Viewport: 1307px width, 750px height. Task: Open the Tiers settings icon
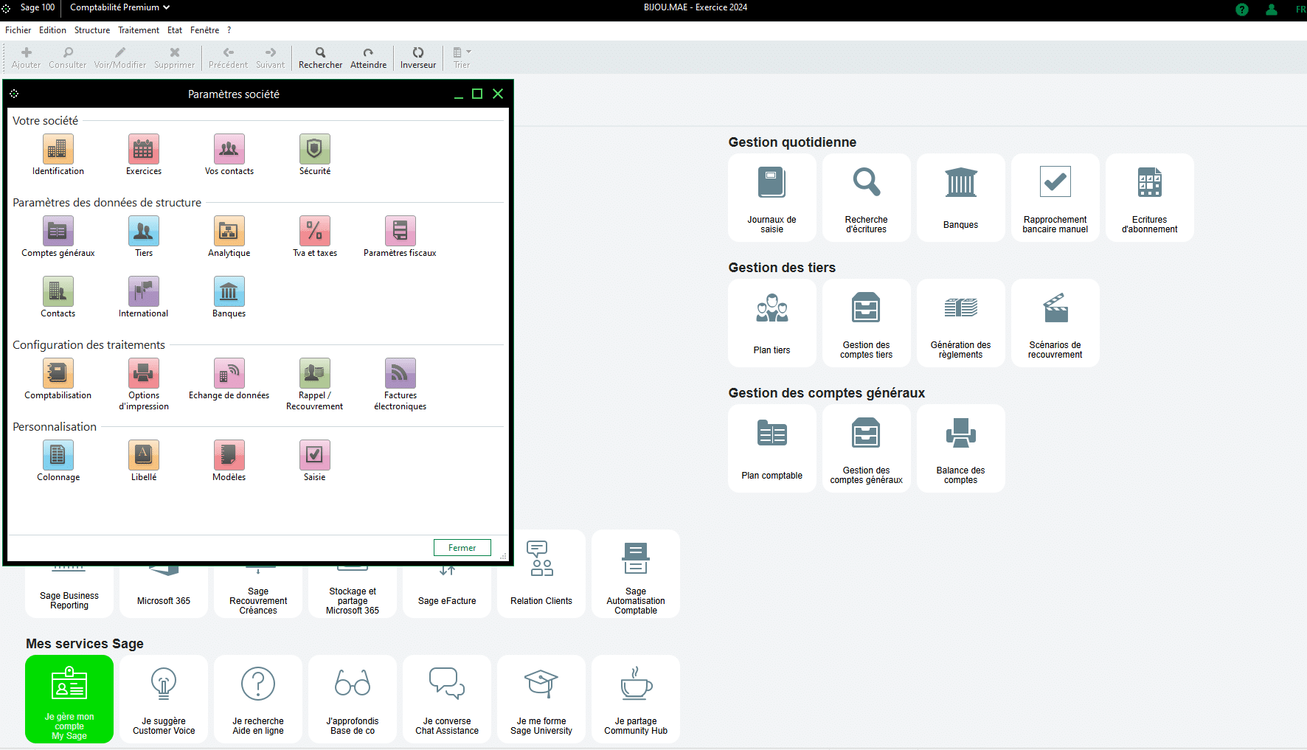pos(144,231)
